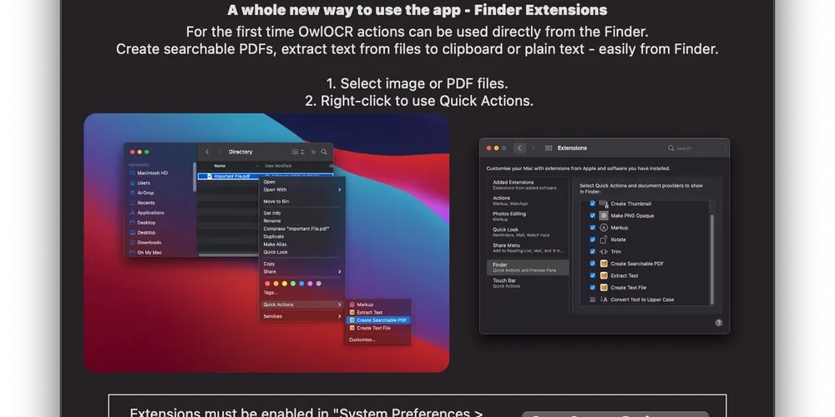The image size is (835, 417).
Task: Toggle the Markup checkbox in Extensions
Action: [x=592, y=228]
